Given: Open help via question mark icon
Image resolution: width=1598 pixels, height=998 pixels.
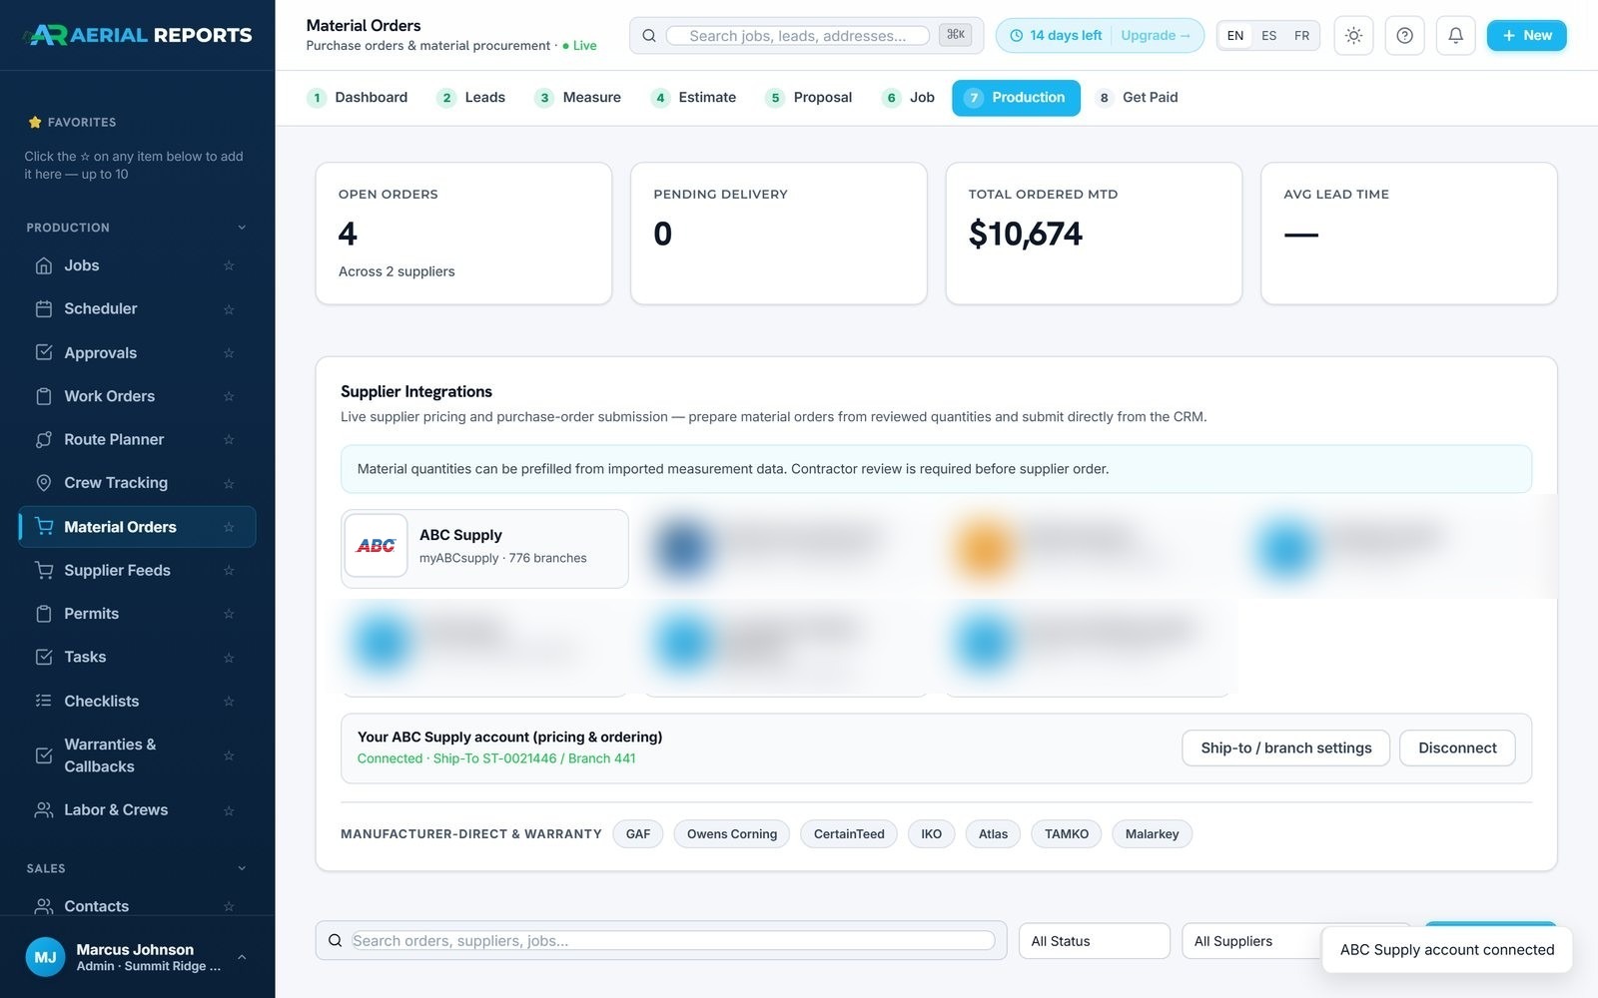Looking at the screenshot, I should pos(1404,36).
